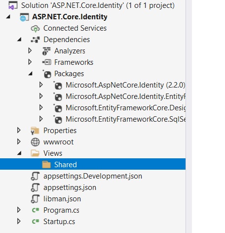Expand the Microsoft.EntityFrameworkCore.SqlSe package
The height and width of the screenshot is (233, 225).
(x=41, y=119)
